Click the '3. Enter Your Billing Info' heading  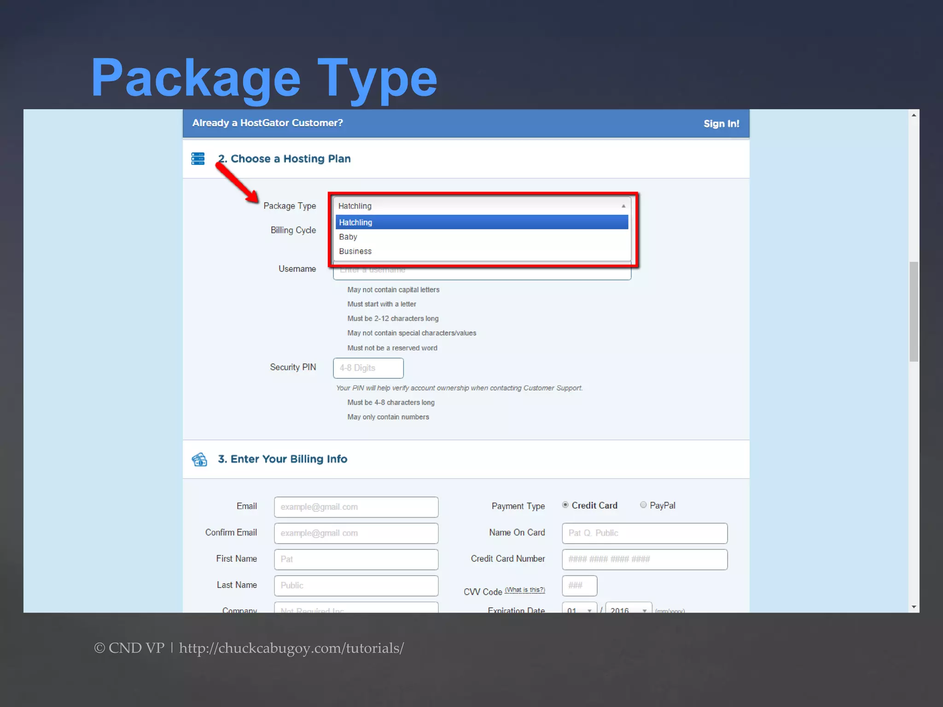pos(283,459)
